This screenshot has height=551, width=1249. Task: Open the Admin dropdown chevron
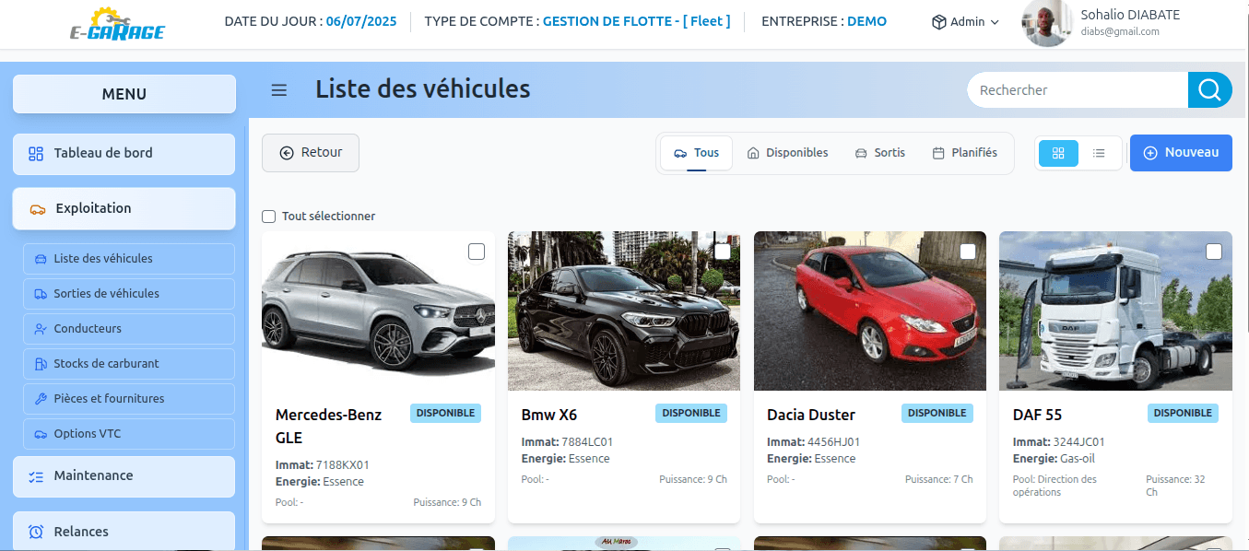[x=995, y=22]
